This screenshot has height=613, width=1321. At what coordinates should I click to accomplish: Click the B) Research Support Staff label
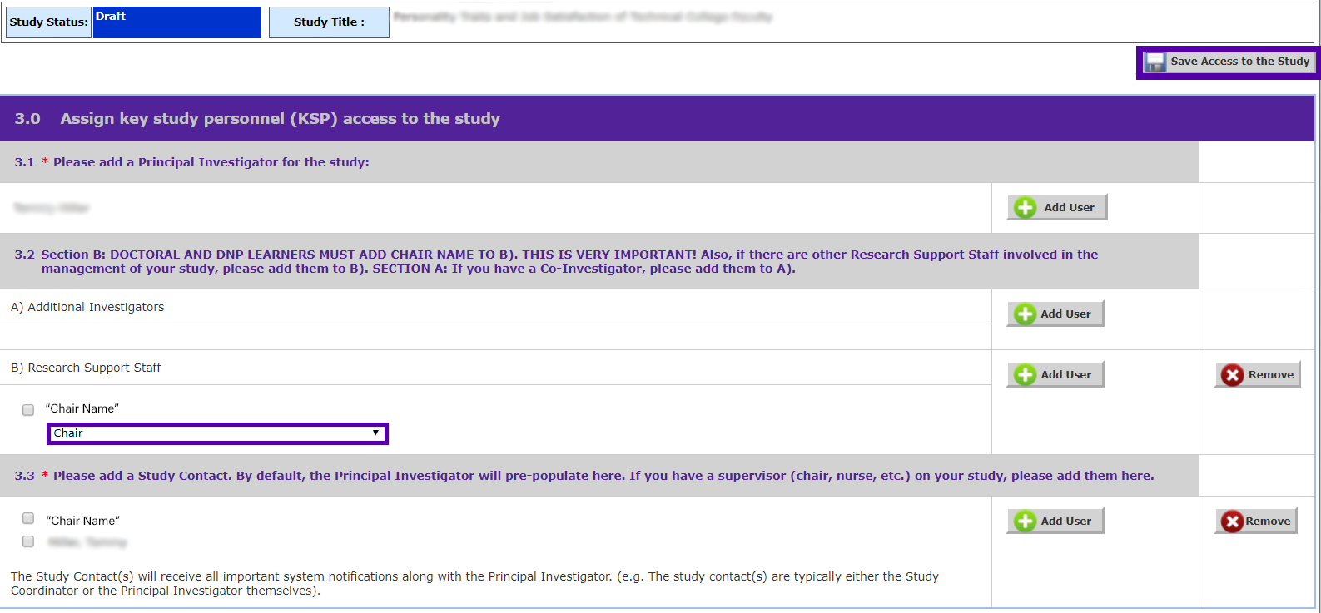[86, 368]
